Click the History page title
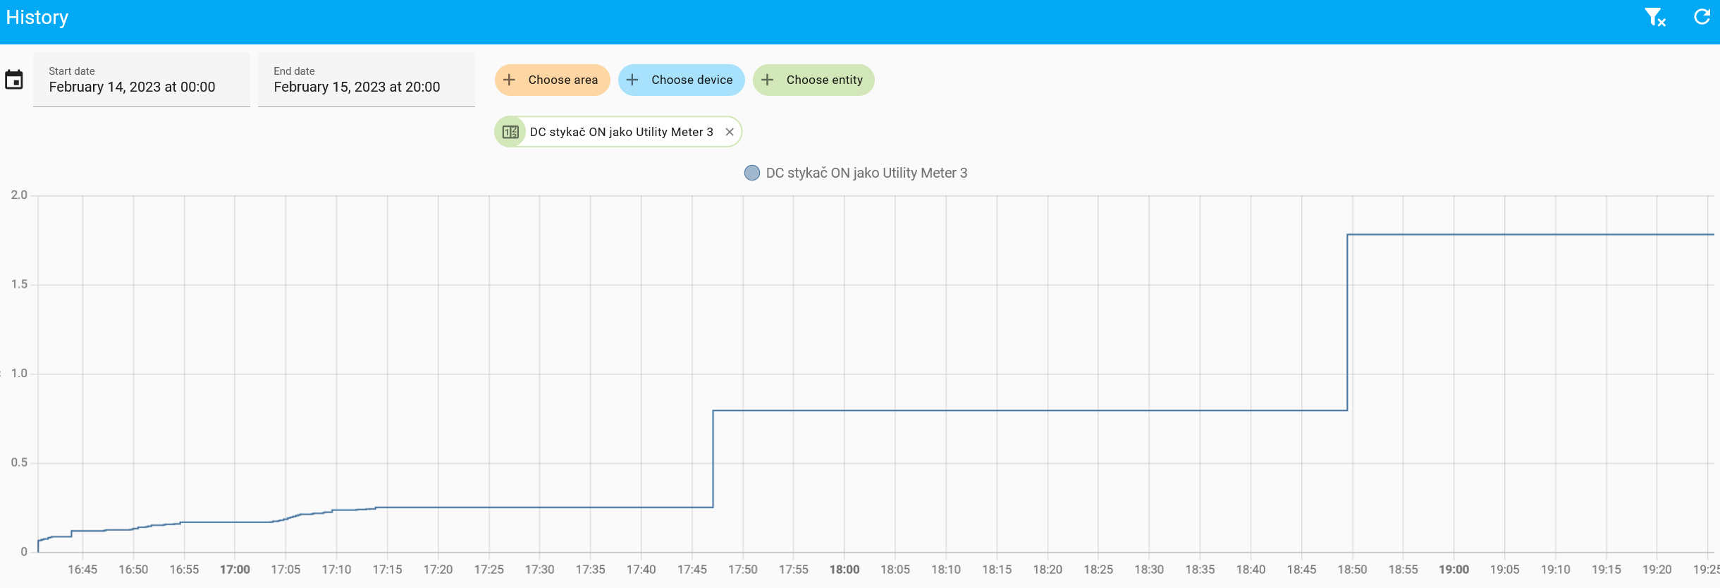The width and height of the screenshot is (1720, 588). [37, 18]
